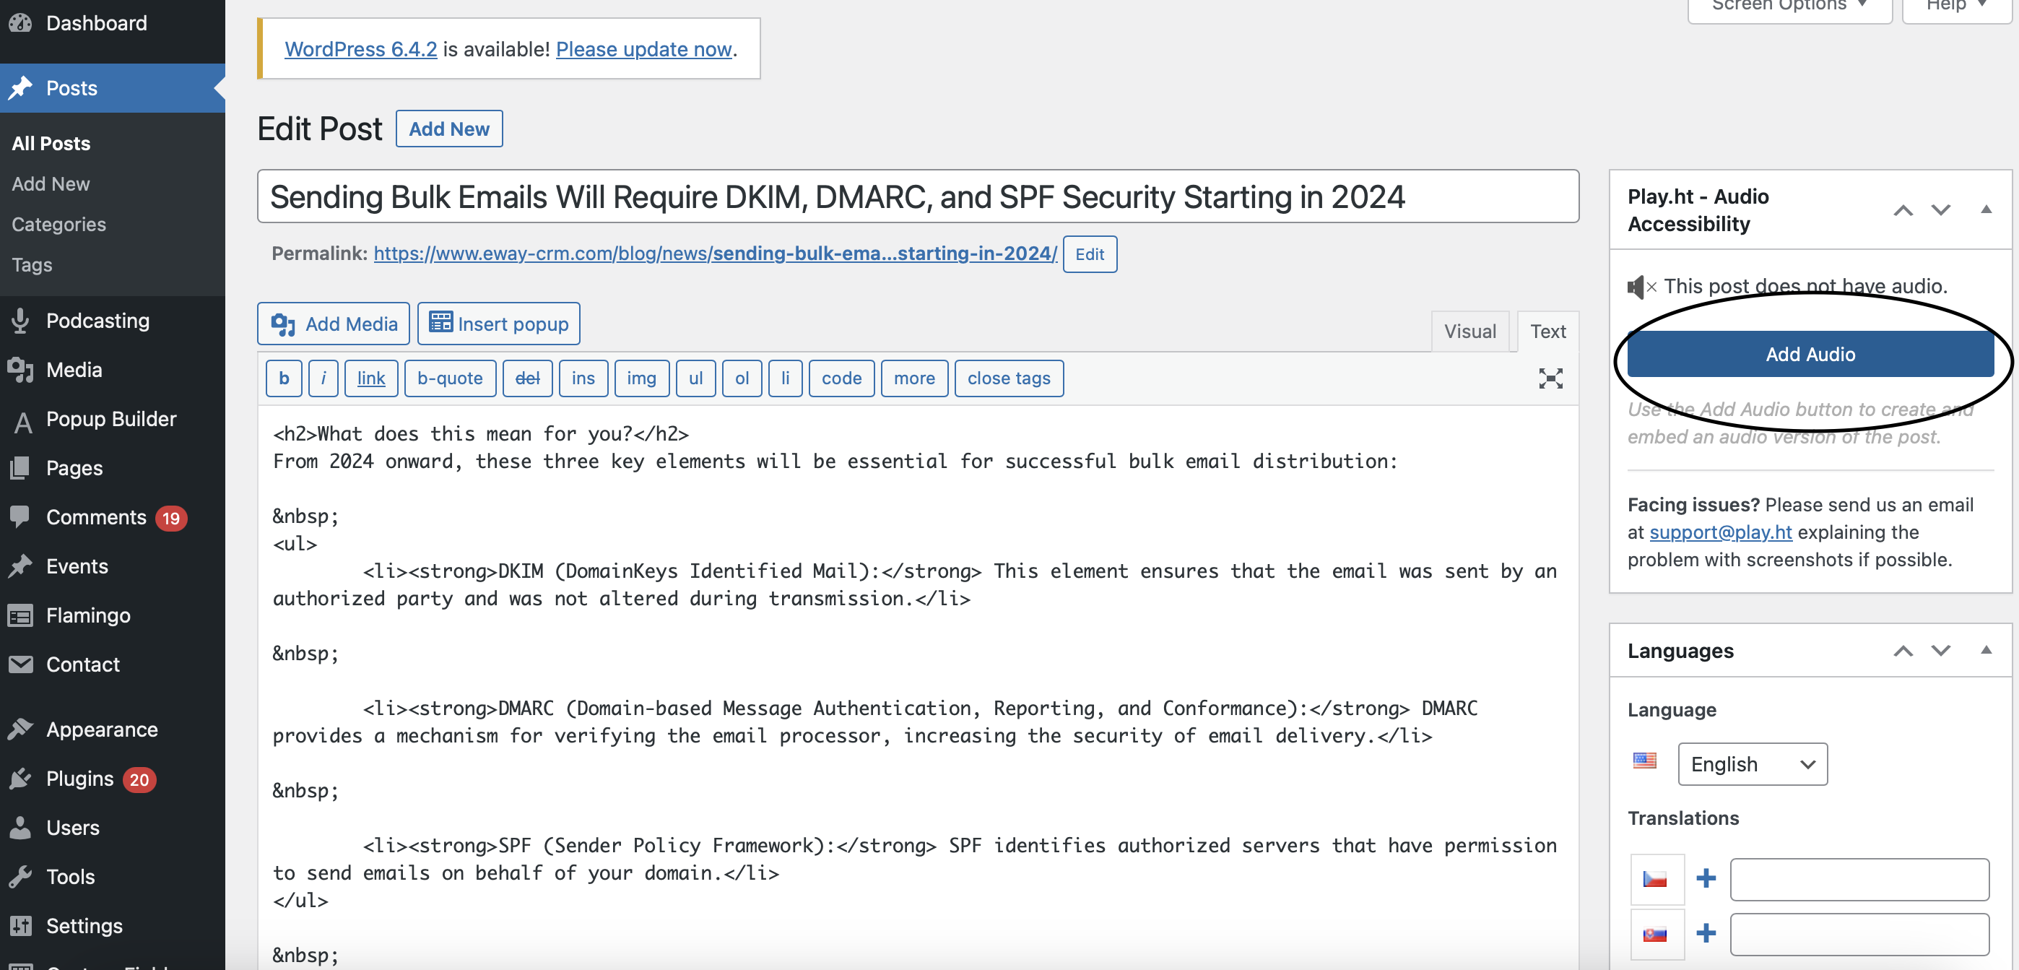Collapse the Languages panel with the triangle toggle
Viewport: 2019px width, 970px height.
click(x=1986, y=650)
